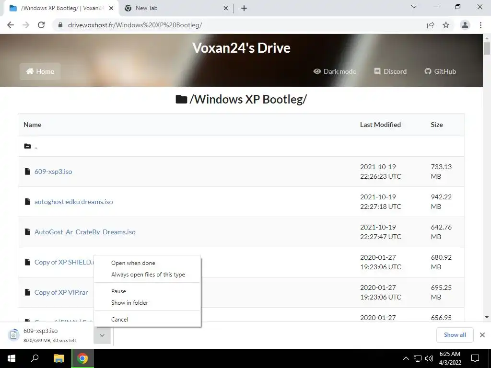Select the /Windows XP Bootleg/ tab

61,8
